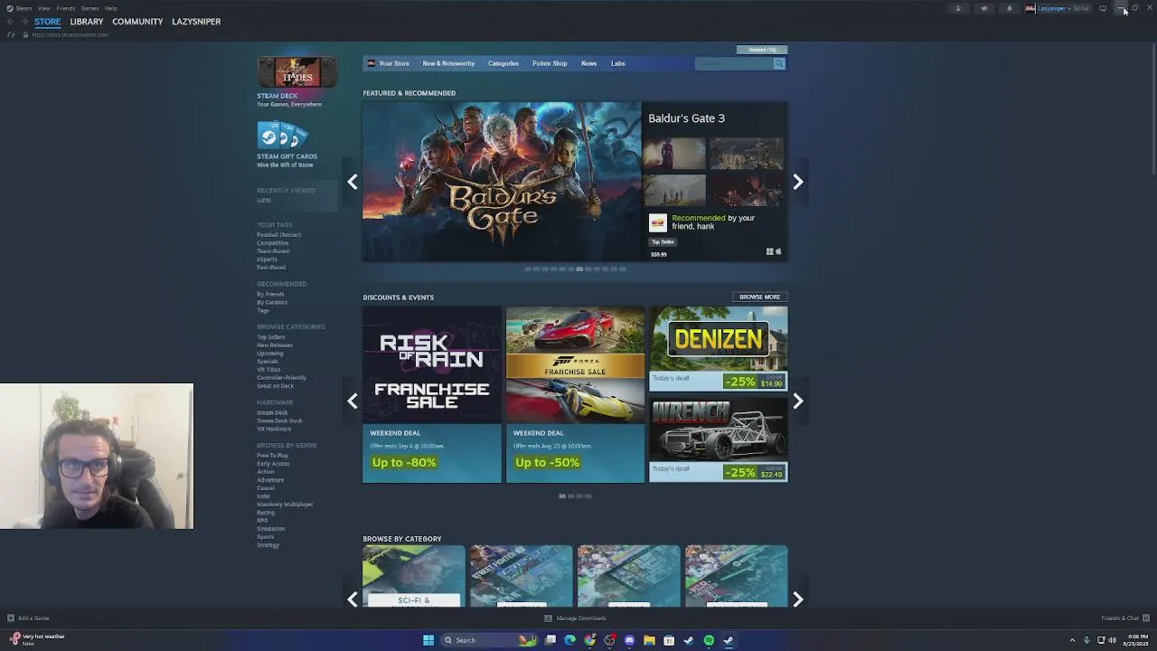This screenshot has height=651, width=1157.
Task: Click the browser back arrow
Action: tap(10, 21)
